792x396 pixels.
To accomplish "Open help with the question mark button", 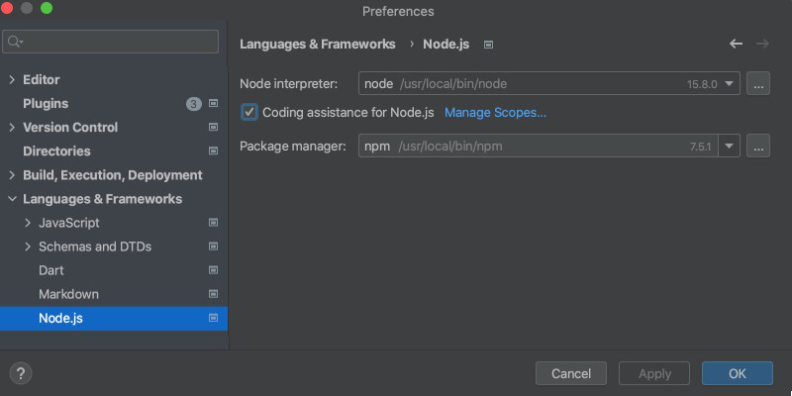I will (21, 374).
